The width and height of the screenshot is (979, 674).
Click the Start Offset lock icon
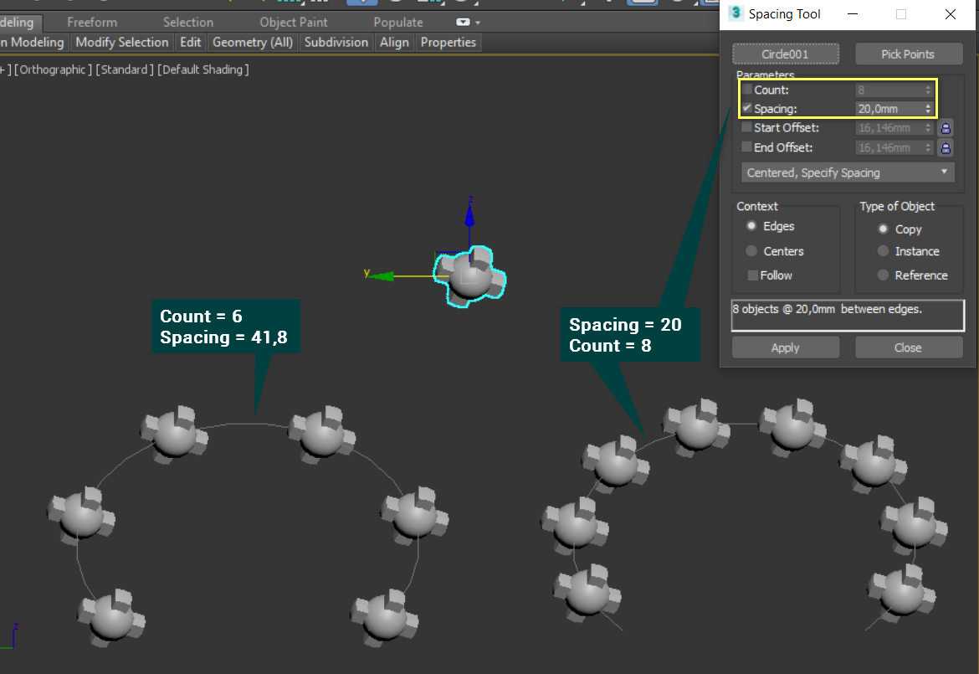pyautogui.click(x=946, y=128)
